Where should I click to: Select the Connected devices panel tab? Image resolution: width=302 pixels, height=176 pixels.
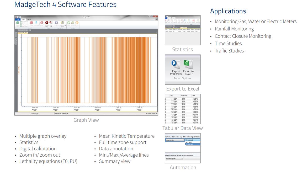[x=23, y=30]
